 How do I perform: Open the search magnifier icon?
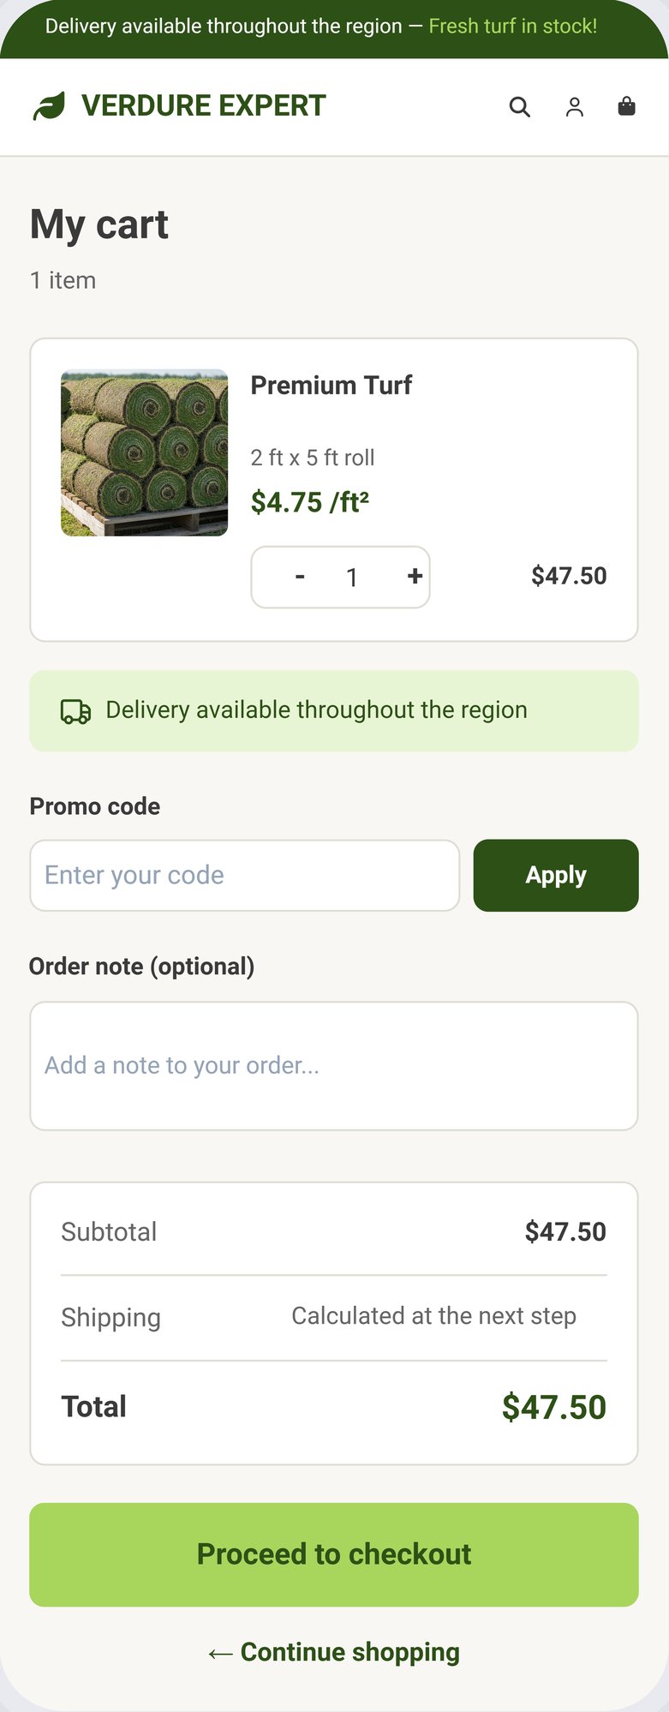[x=520, y=107]
